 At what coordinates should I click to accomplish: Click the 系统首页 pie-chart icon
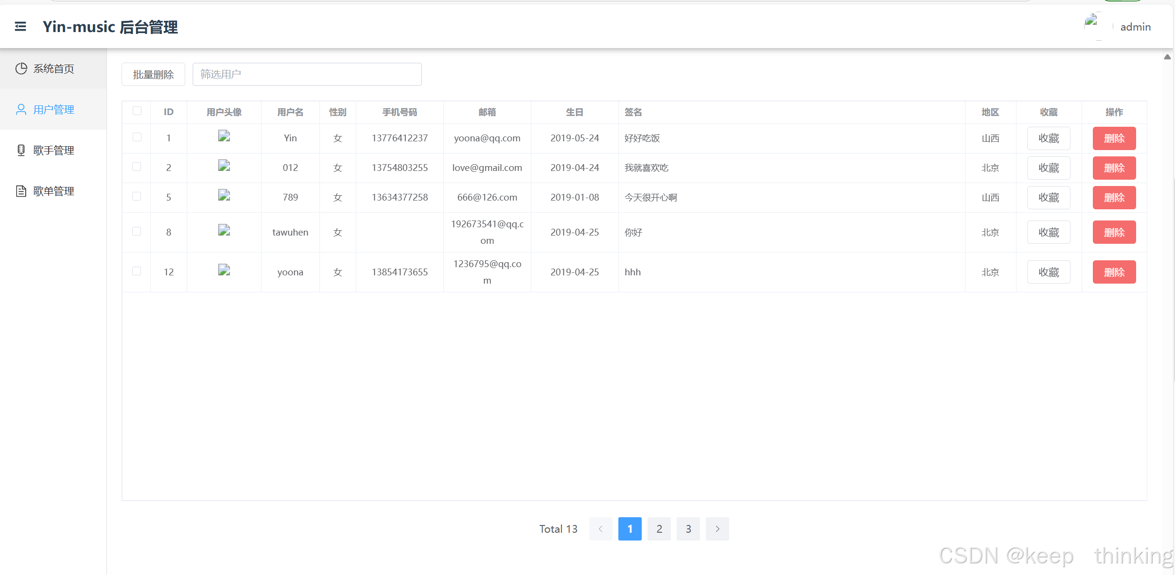tap(21, 68)
